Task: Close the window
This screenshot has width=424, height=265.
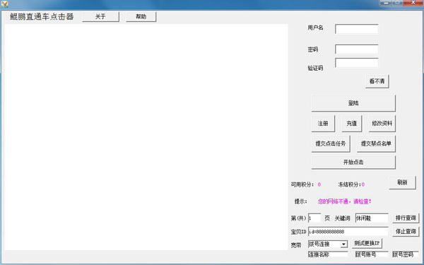Action: point(413,3)
